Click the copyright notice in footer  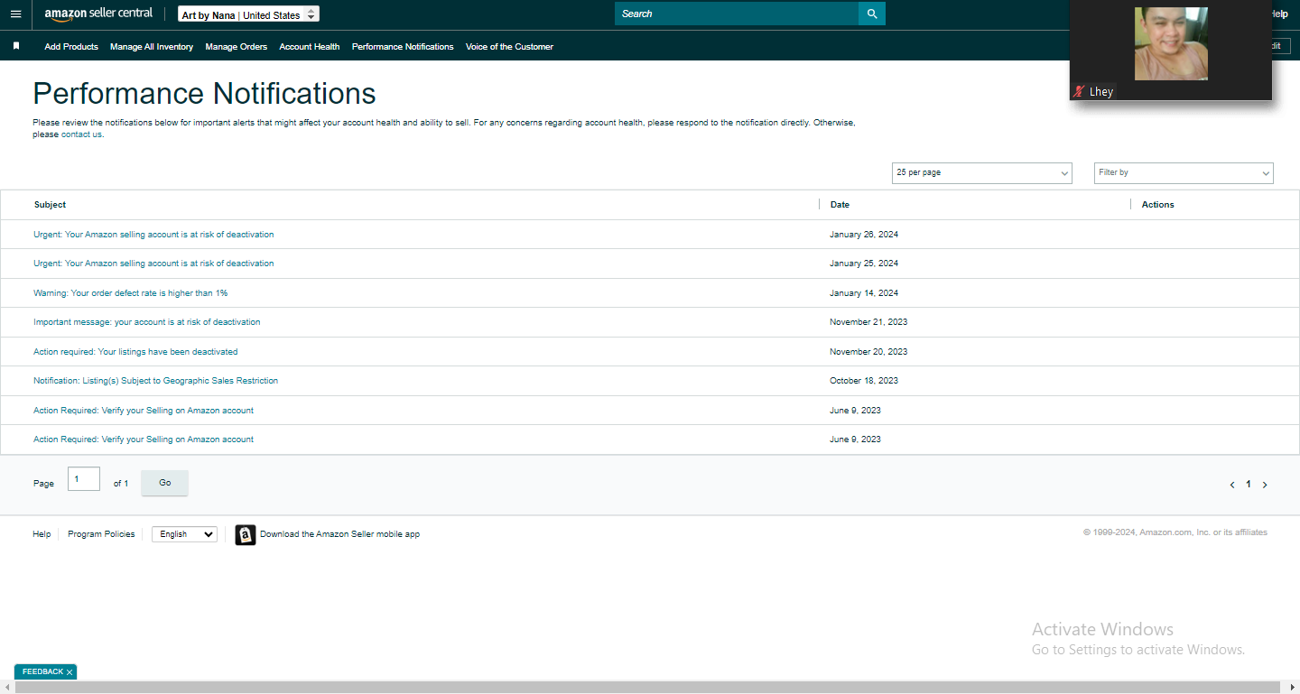(1175, 532)
